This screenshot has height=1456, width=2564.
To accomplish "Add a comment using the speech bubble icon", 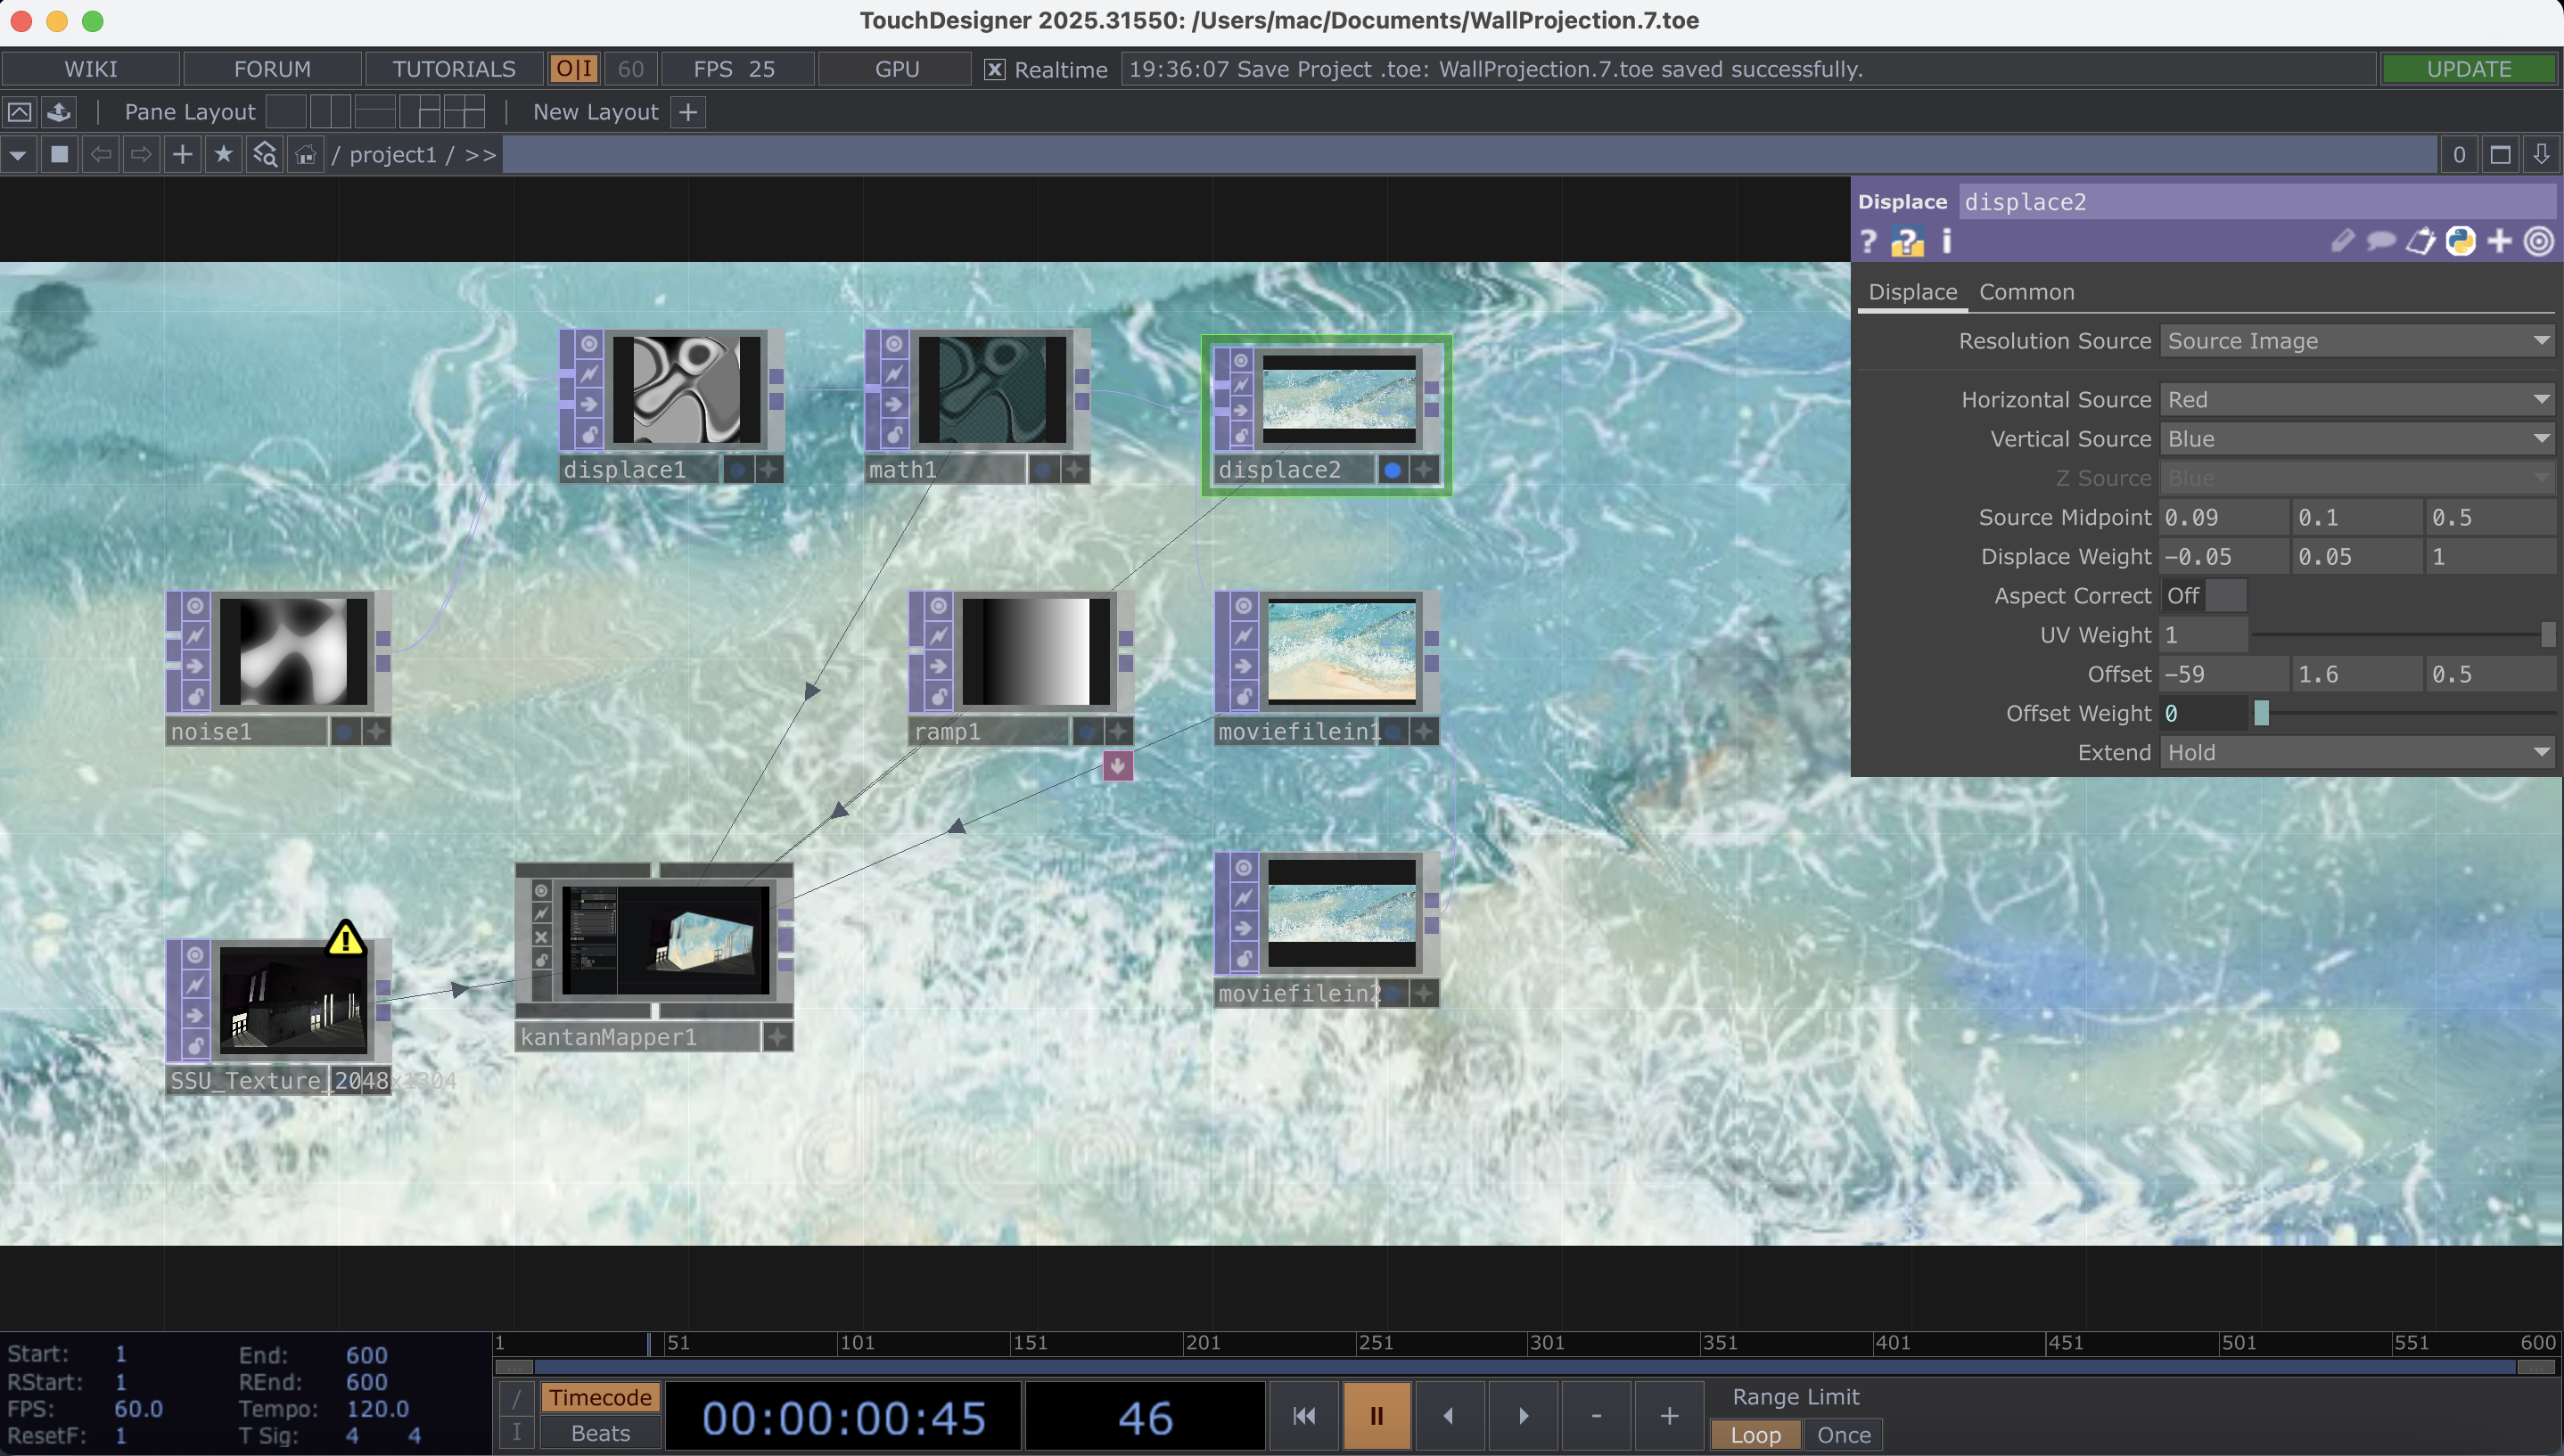I will (x=2380, y=241).
